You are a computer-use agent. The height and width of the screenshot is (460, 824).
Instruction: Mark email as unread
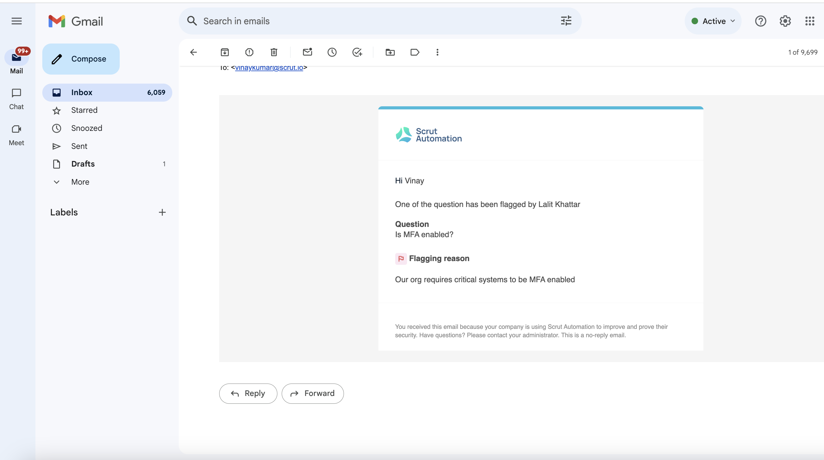point(308,52)
